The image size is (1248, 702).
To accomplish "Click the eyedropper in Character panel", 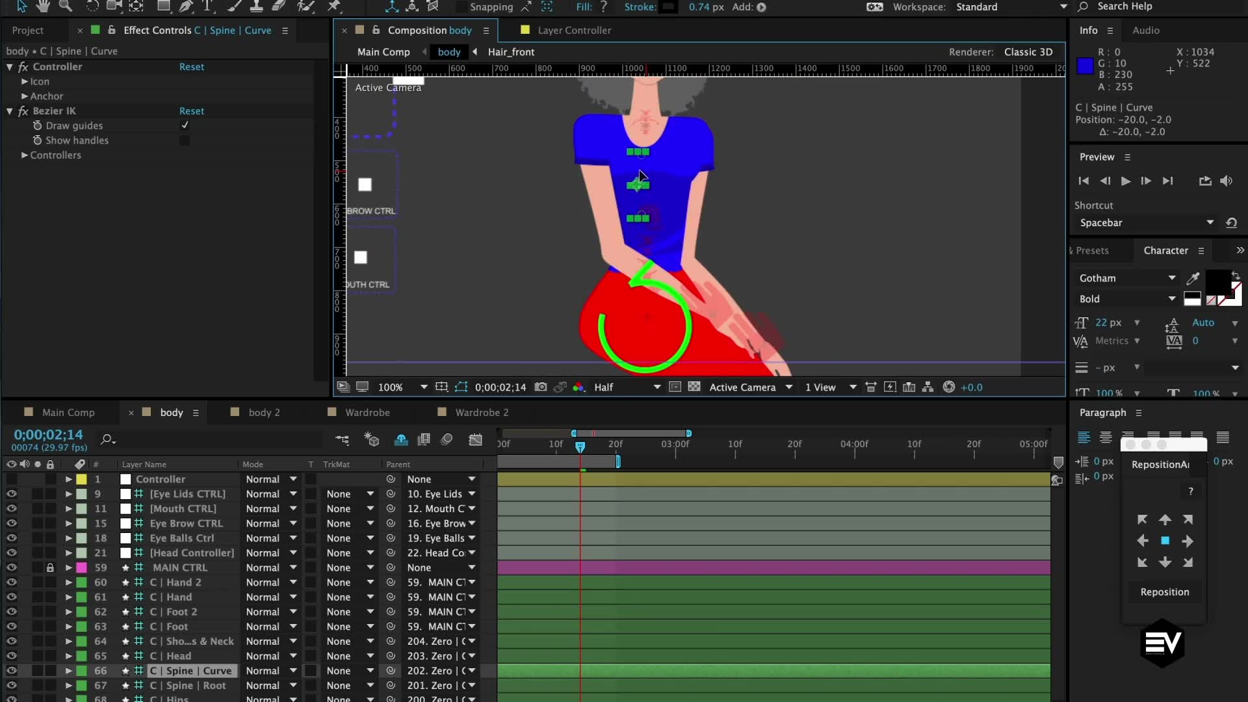I will pyautogui.click(x=1192, y=278).
